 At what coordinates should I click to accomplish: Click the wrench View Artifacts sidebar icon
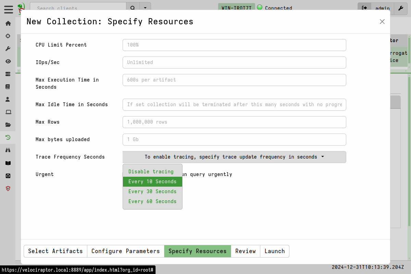tap(8, 49)
